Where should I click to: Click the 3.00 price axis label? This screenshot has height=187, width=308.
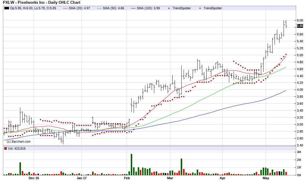click(300, 124)
